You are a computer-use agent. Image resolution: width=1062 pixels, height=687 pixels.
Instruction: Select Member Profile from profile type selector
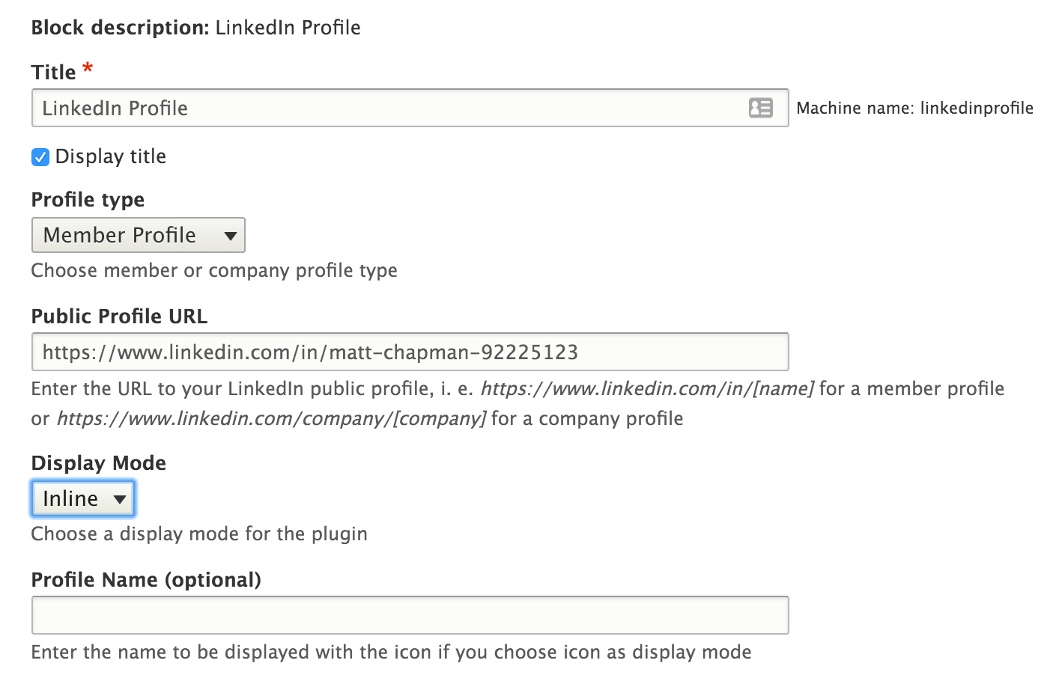click(x=138, y=235)
